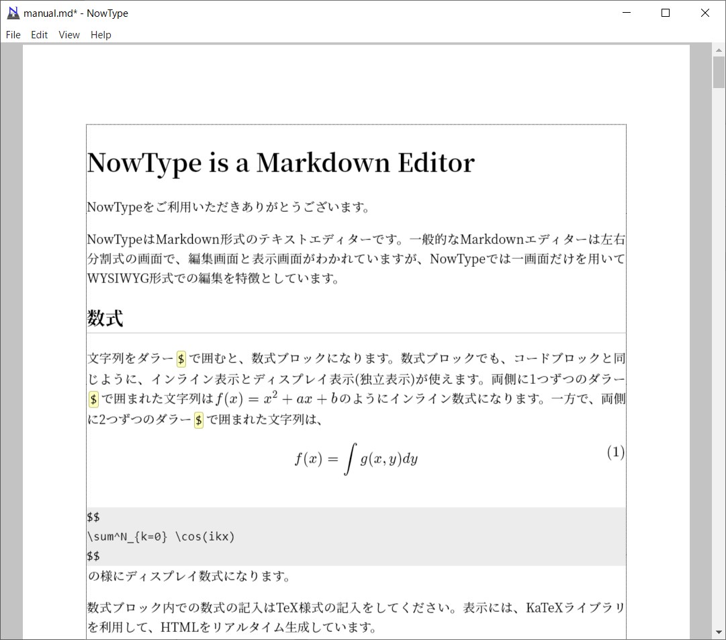Click the scrollbar up arrow
The width and height of the screenshot is (726, 640).
[x=717, y=51]
